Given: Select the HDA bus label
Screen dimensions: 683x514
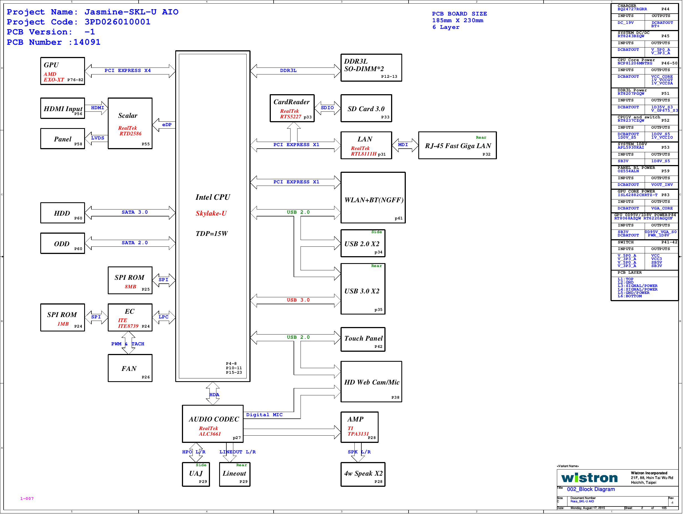Looking at the screenshot, I should 214,395.
